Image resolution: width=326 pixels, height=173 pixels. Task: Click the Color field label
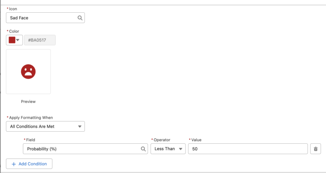14,31
